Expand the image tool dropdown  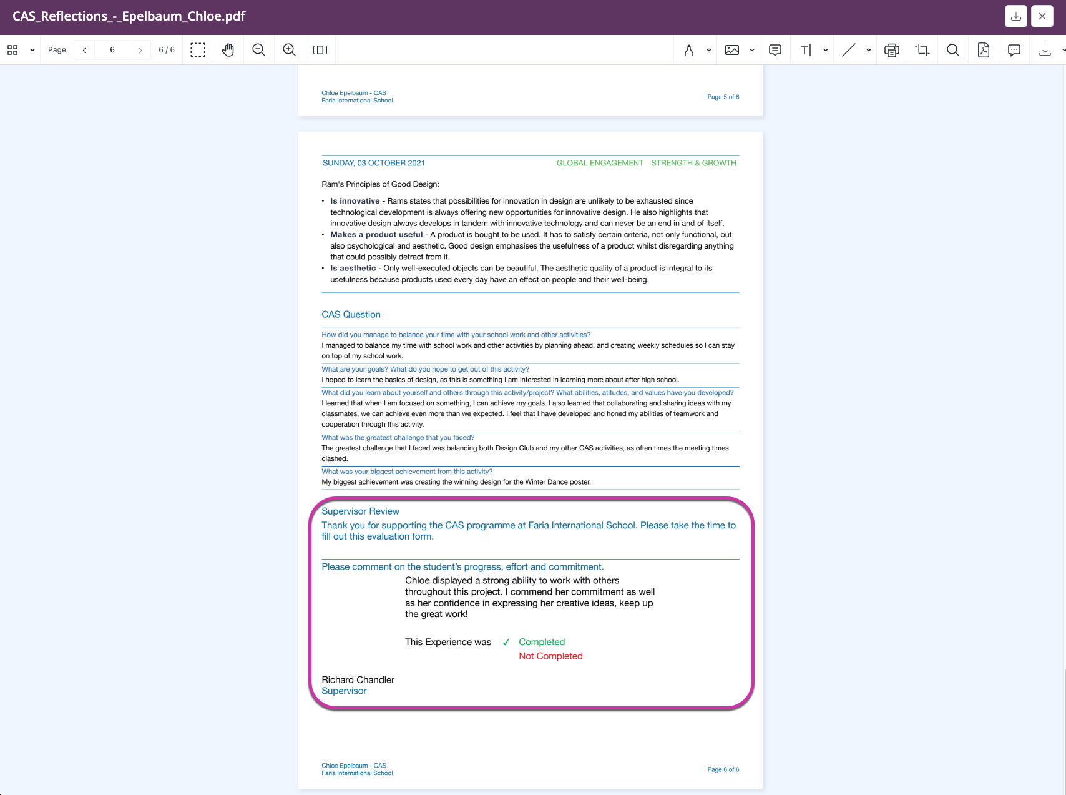point(751,50)
